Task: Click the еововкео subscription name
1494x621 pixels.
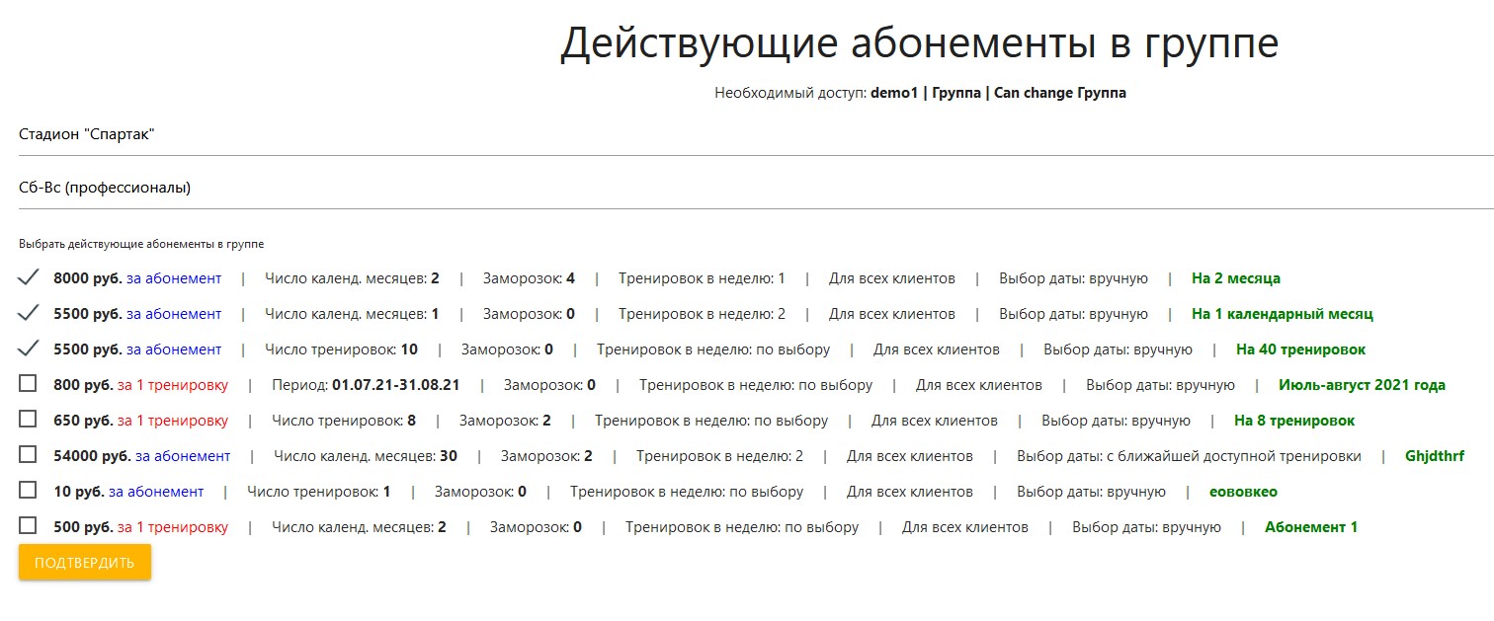Action: 1249,492
